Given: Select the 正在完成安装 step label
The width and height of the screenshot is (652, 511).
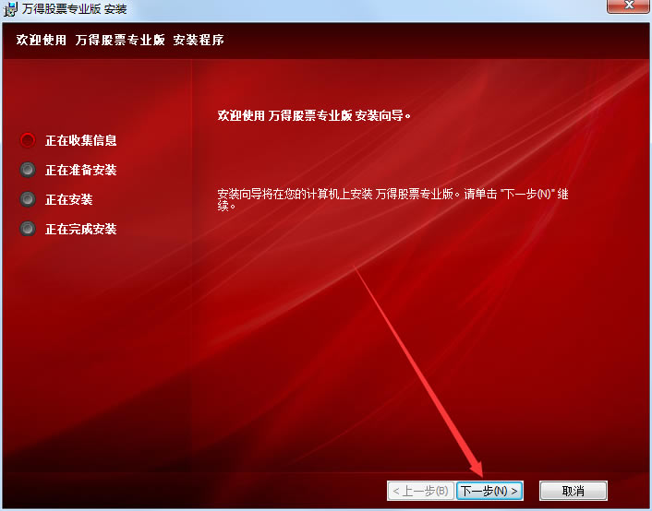Looking at the screenshot, I should (x=80, y=229).
